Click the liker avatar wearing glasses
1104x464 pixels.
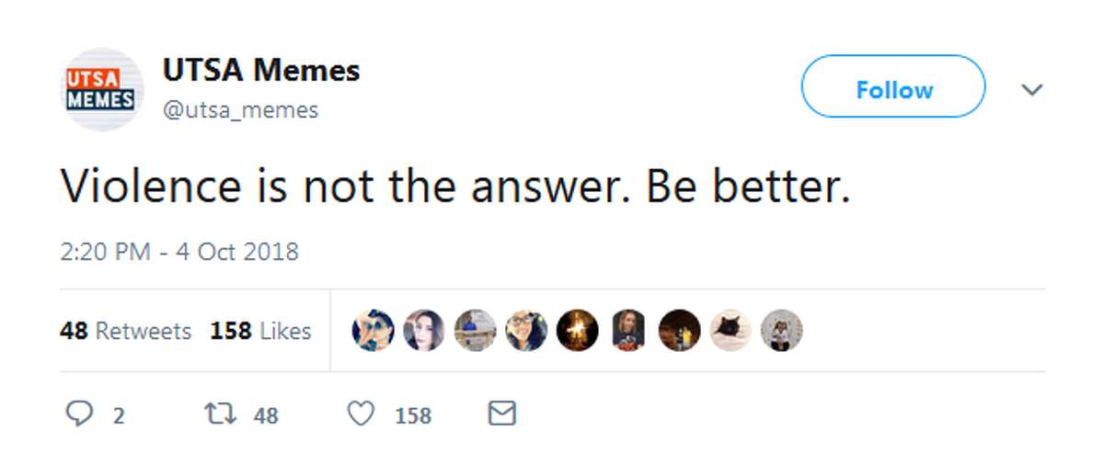point(526,331)
